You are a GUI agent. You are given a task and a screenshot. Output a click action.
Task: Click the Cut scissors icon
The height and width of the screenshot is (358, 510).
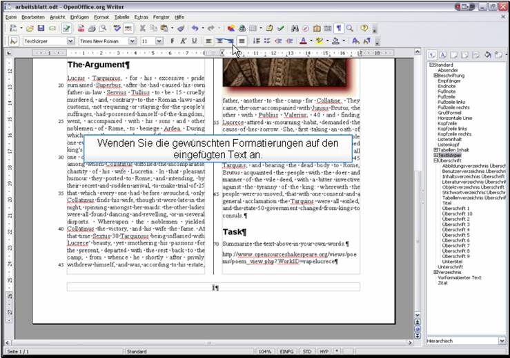143,28
